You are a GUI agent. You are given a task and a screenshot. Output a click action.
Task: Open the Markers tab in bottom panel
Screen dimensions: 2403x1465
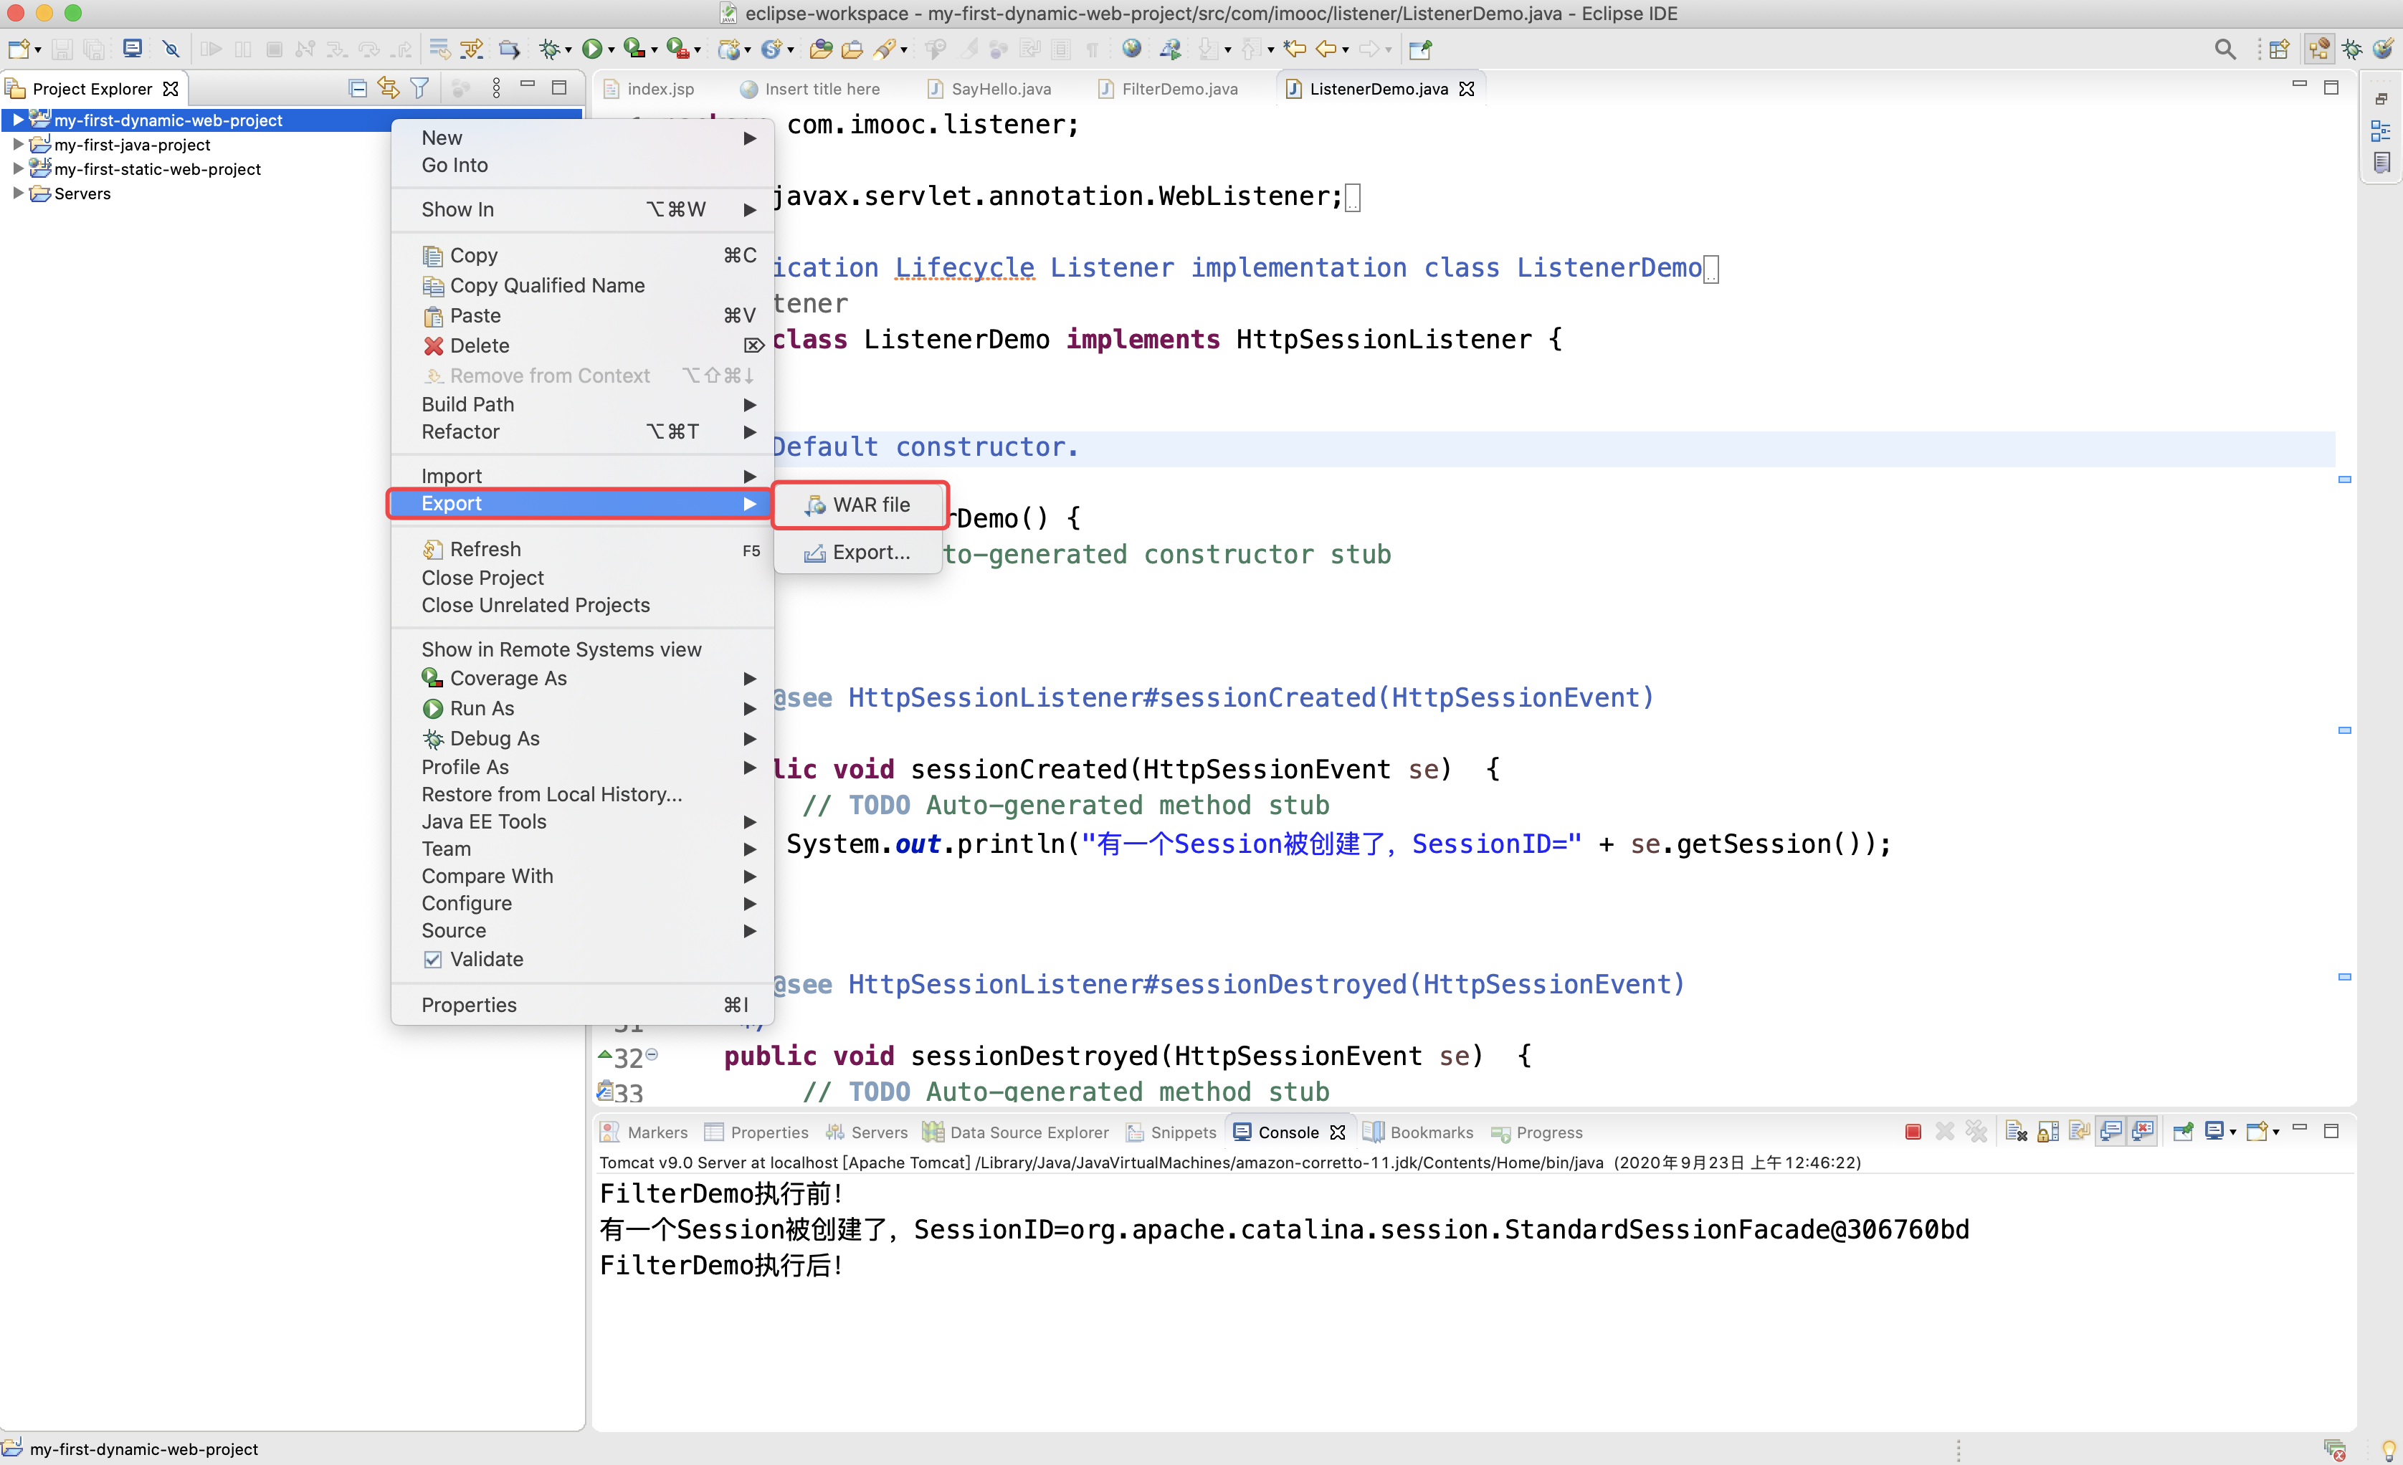[x=644, y=1132]
